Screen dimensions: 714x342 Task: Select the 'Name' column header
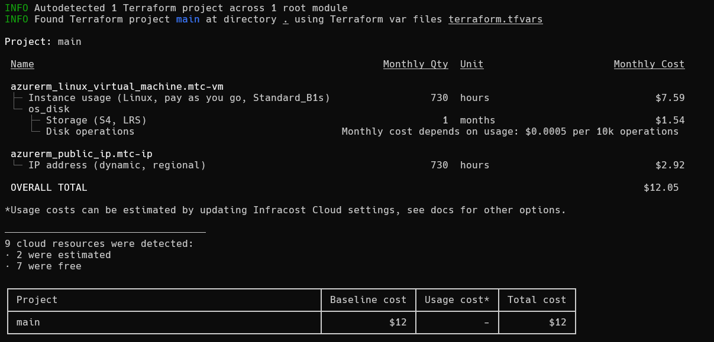coord(22,64)
